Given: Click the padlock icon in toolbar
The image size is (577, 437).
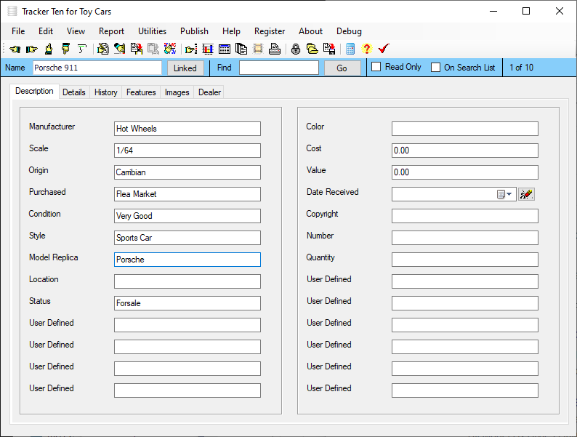Looking at the screenshot, I should click(x=296, y=49).
